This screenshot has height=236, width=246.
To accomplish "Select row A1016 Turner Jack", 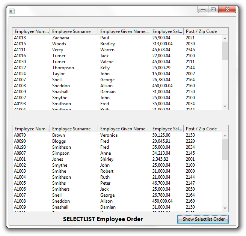I will (x=117, y=56).
